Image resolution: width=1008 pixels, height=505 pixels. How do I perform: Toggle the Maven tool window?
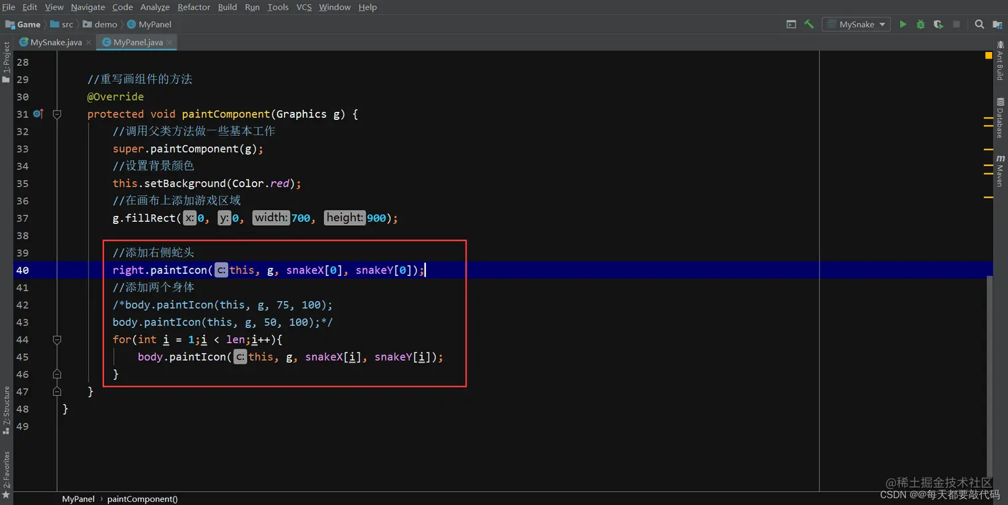[1000, 171]
